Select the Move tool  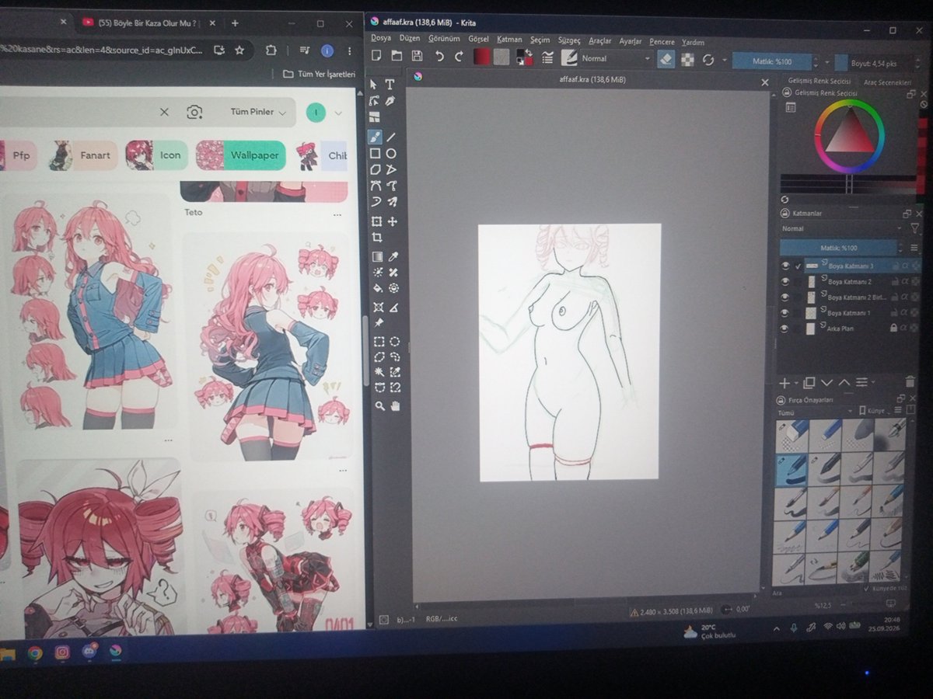pyautogui.click(x=393, y=221)
